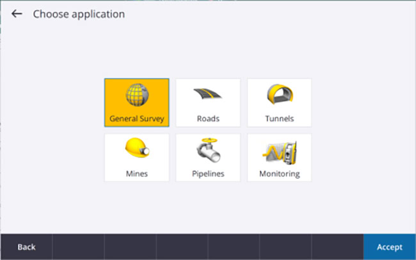The image size is (416, 260).
Task: Click the Pipelines label text
Action: [x=208, y=174]
